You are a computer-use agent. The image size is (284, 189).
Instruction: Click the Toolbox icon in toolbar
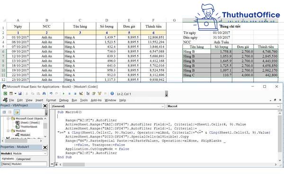click(x=105, y=94)
